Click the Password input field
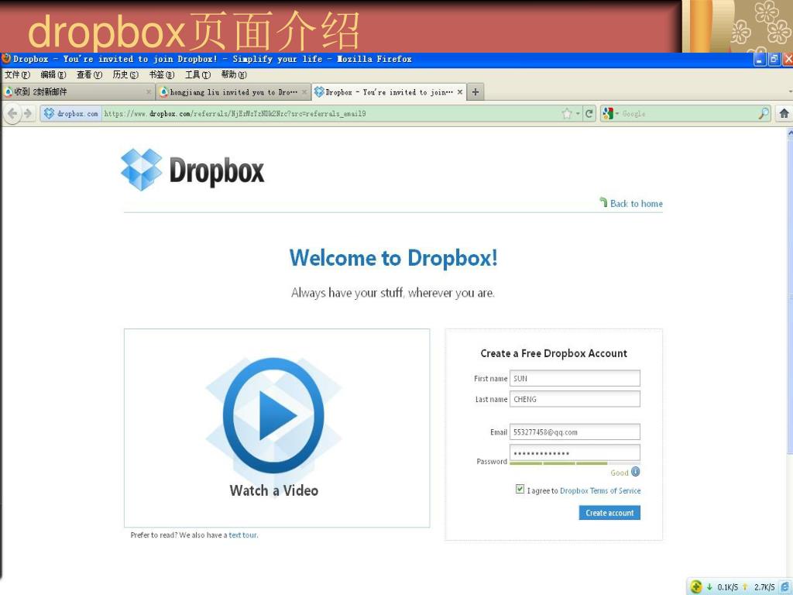The height and width of the screenshot is (595, 793). (575, 452)
